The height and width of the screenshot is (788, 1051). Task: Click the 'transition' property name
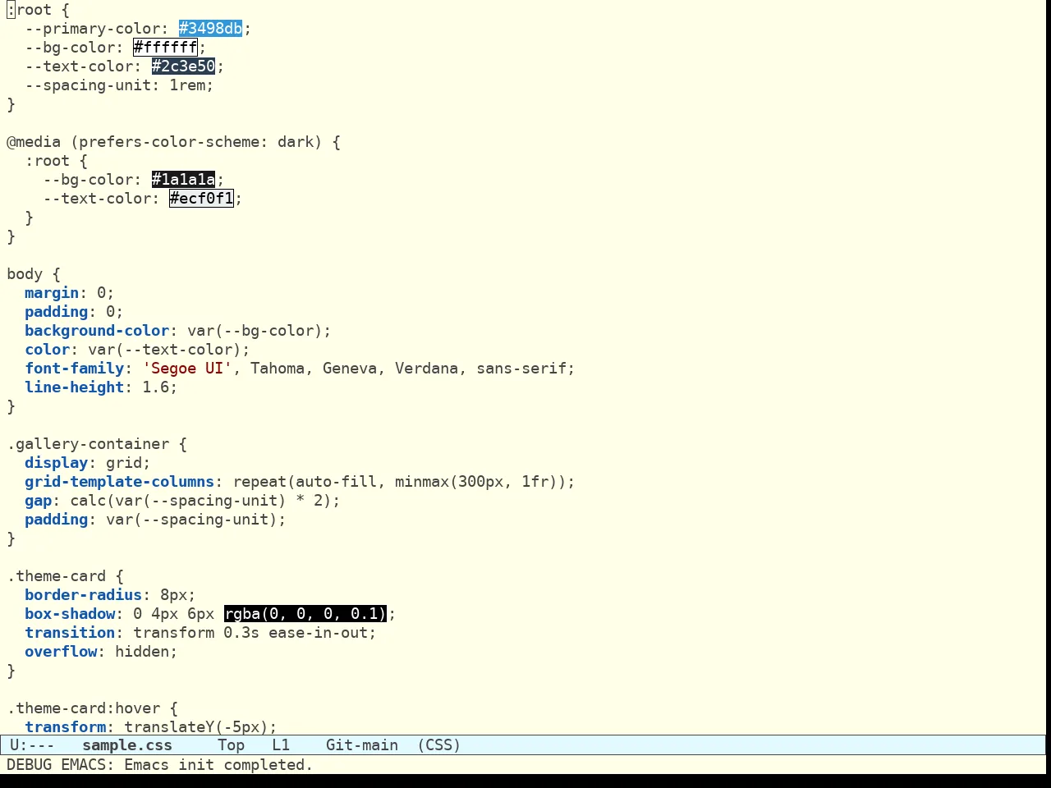pyautogui.click(x=70, y=633)
